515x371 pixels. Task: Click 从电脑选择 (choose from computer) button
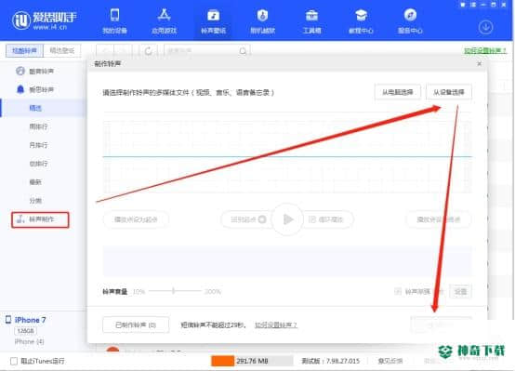click(398, 92)
